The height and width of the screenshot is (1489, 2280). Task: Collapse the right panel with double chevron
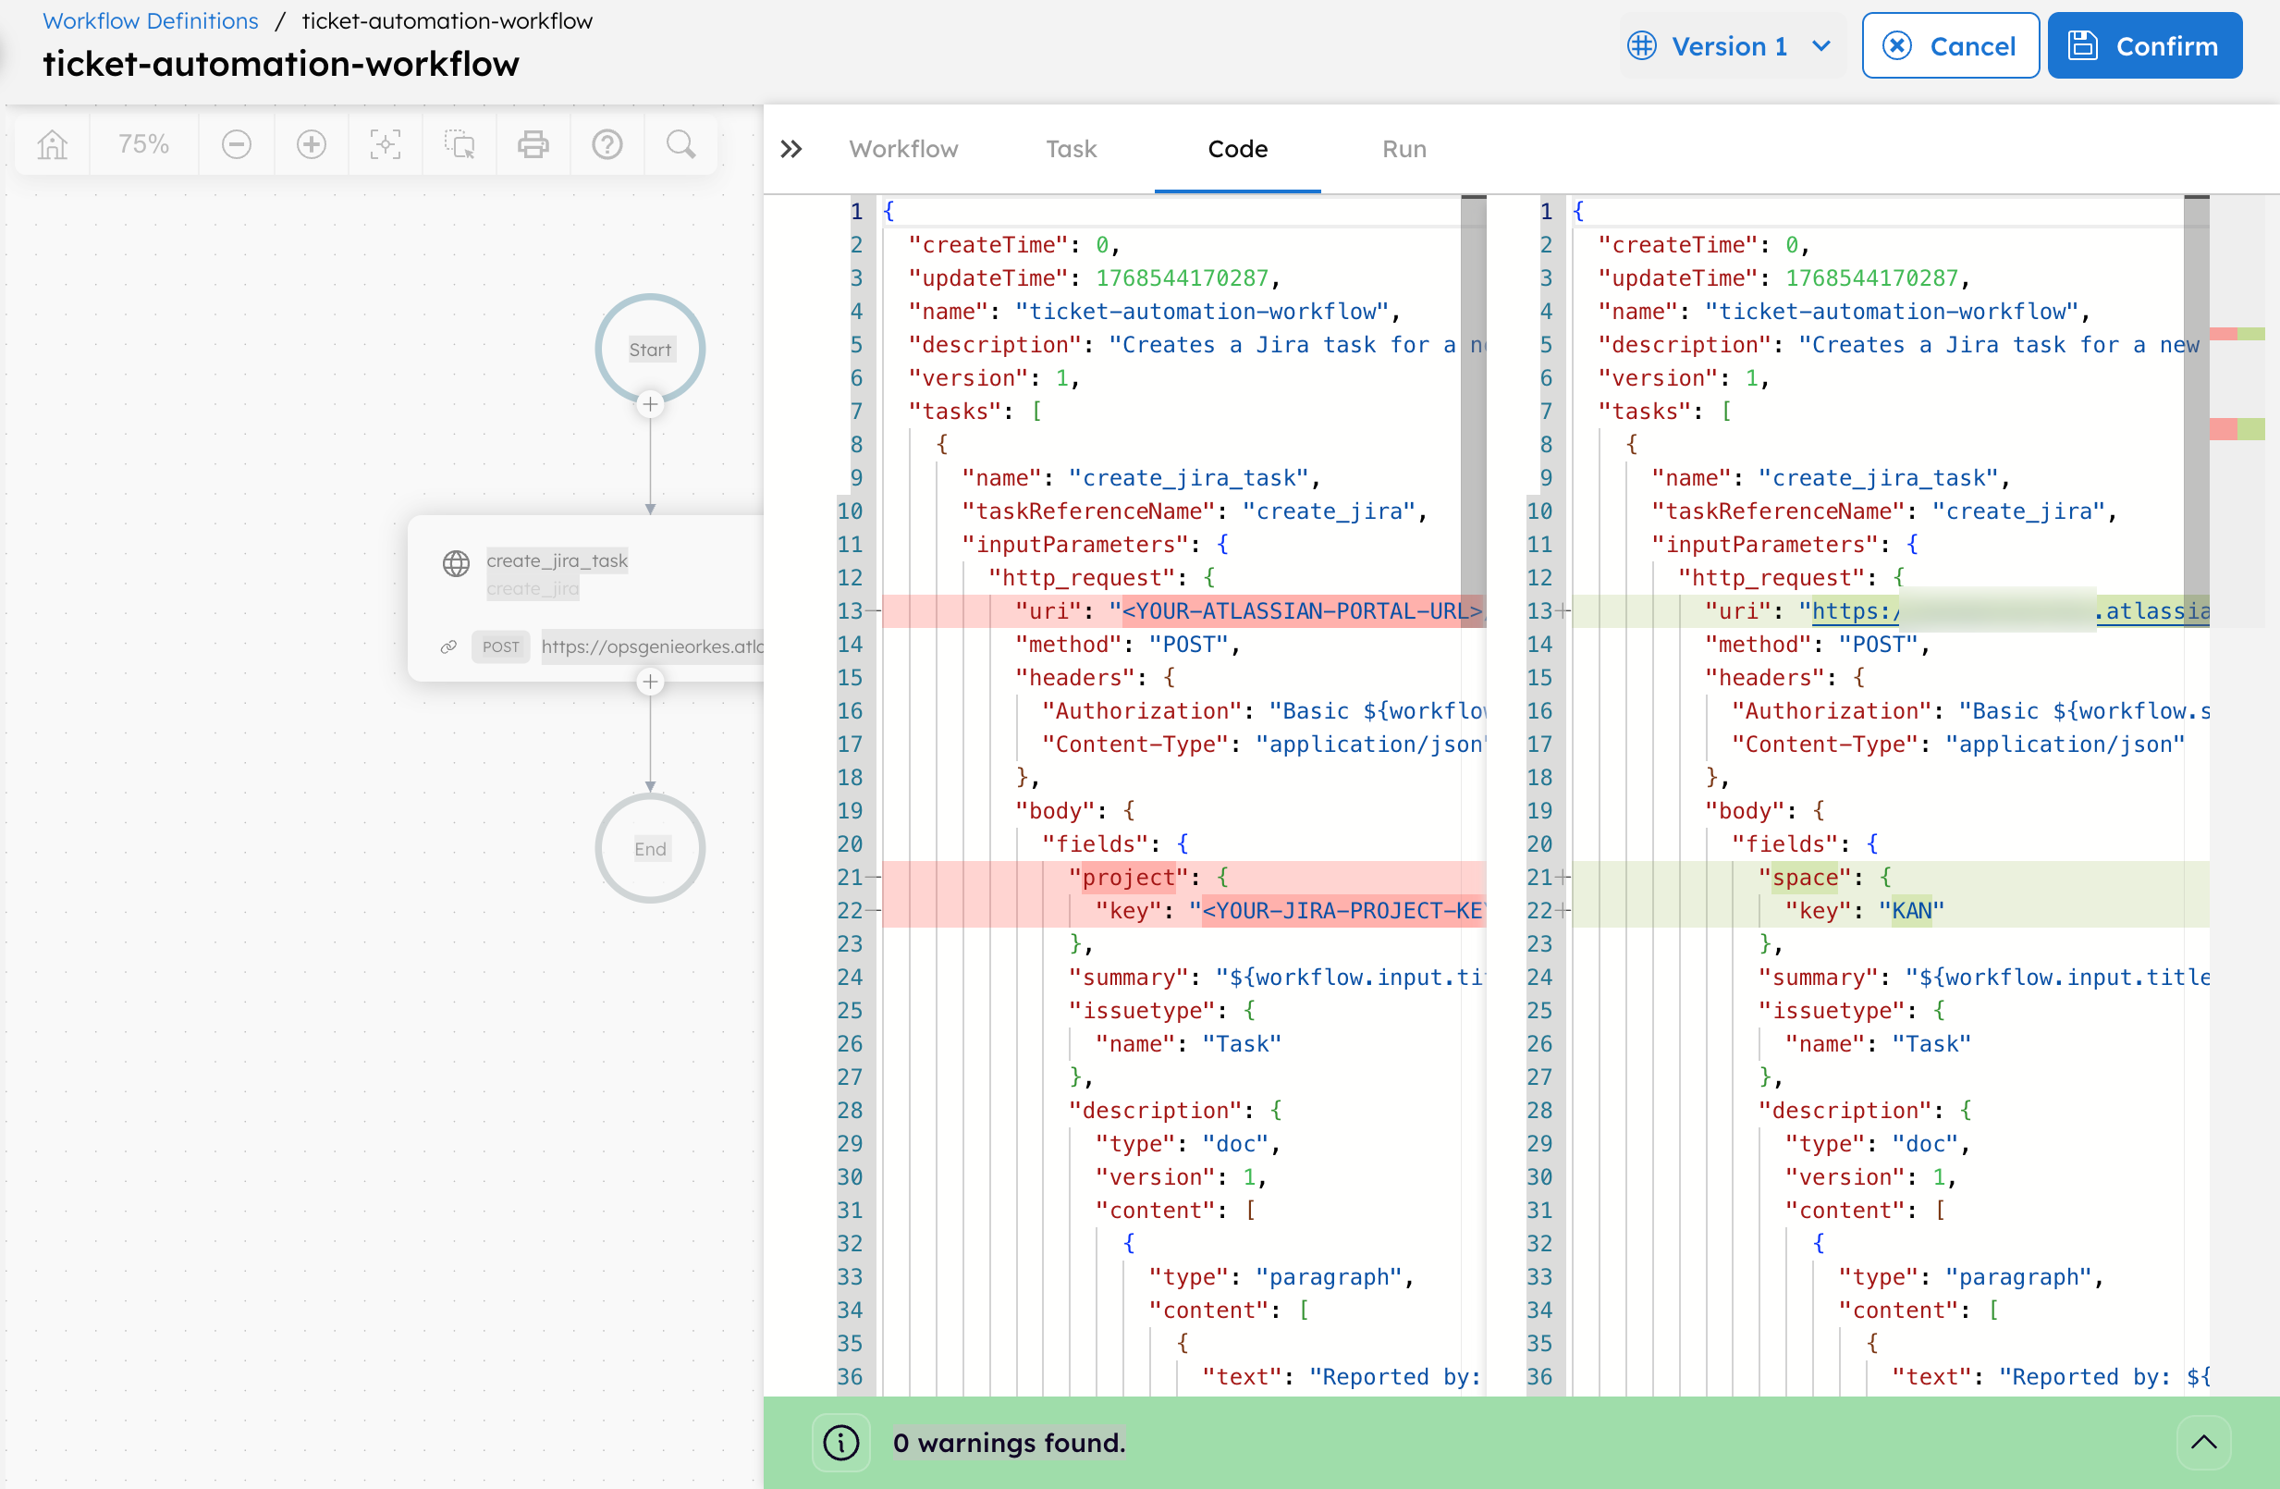[x=791, y=150]
